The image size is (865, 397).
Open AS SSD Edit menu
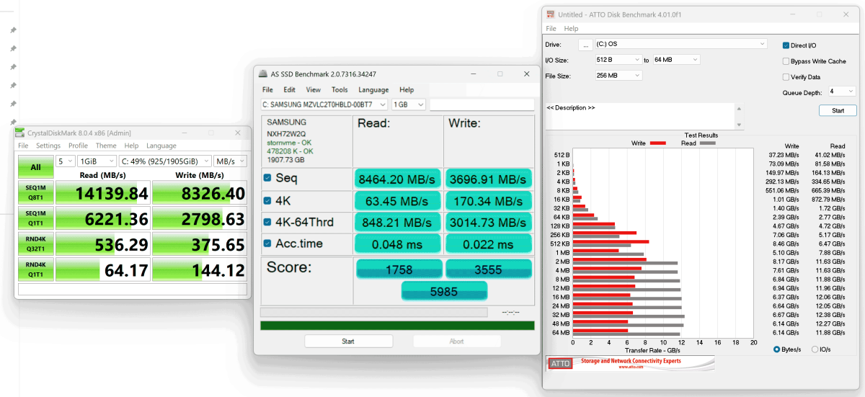289,90
